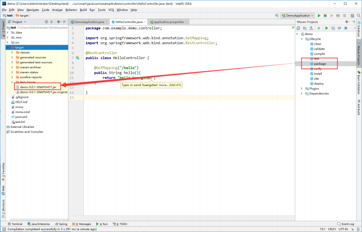The image size is (362, 232).
Task: Open the Java Enterprise tool window
Action: pyautogui.click(x=38, y=224)
